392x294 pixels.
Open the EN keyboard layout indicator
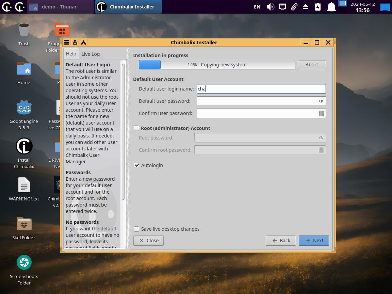257,7
